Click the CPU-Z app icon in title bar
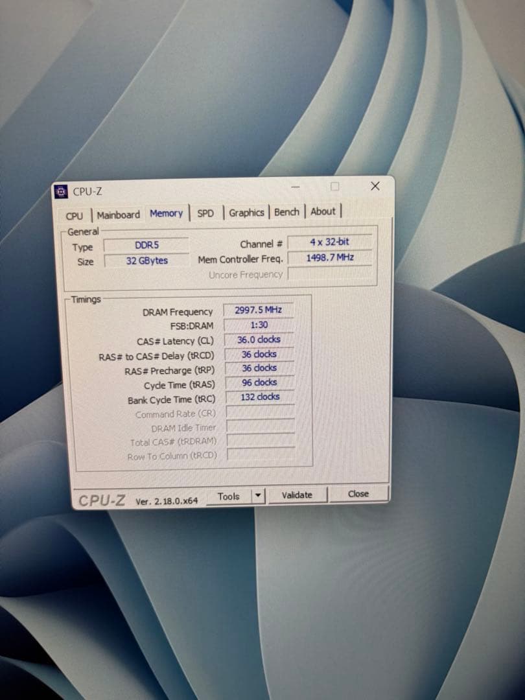The image size is (525, 700). click(x=61, y=192)
